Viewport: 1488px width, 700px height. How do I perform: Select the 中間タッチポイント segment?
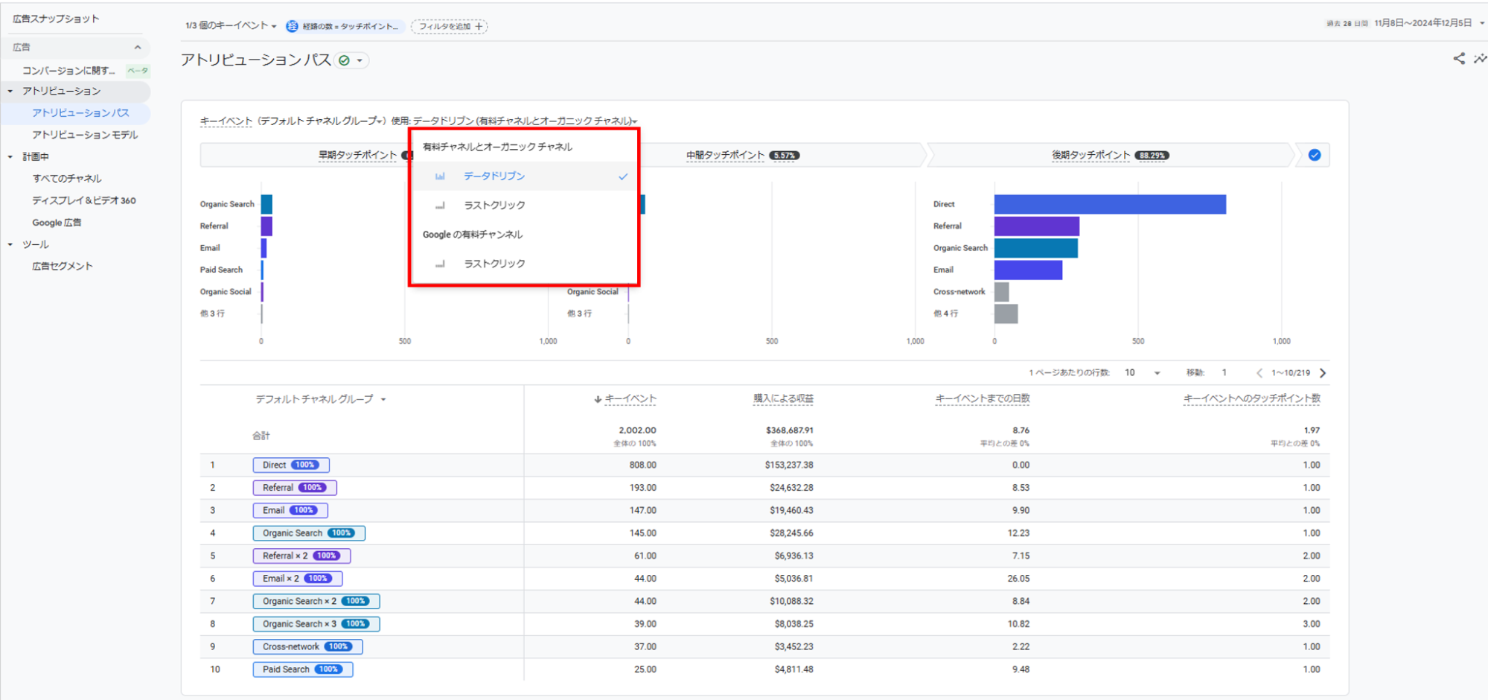click(725, 155)
